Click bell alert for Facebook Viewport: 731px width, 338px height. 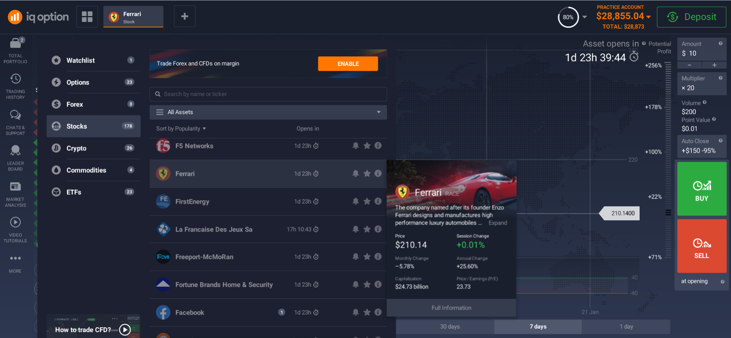356,312
